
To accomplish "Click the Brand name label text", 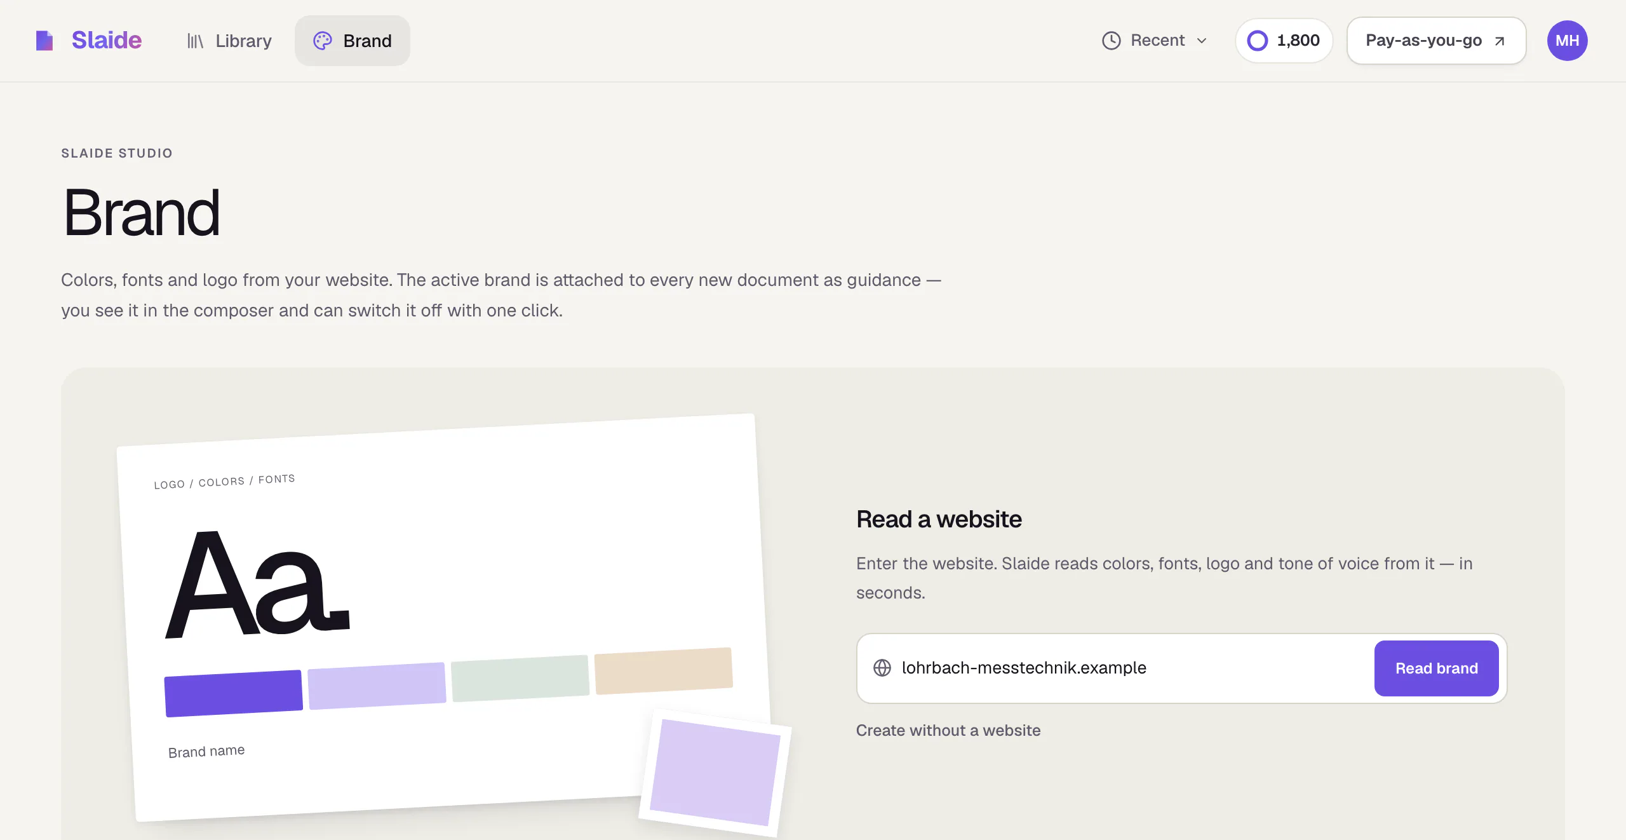I will [206, 751].
